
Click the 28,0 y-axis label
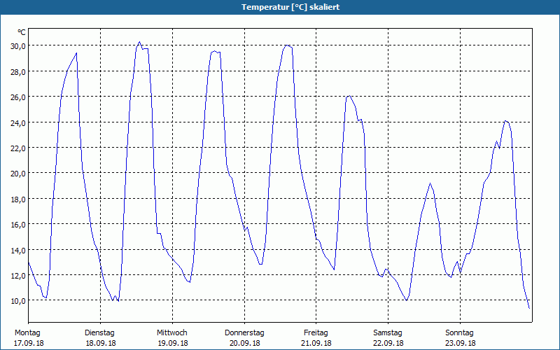[18, 71]
